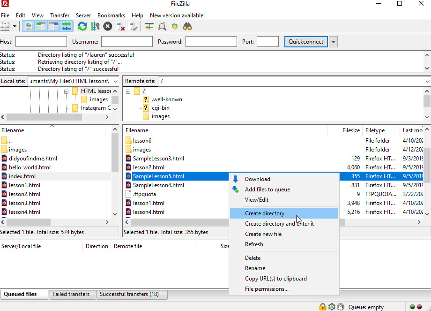Choose Download in the context menu
The image size is (431, 311).
(x=284, y=179)
